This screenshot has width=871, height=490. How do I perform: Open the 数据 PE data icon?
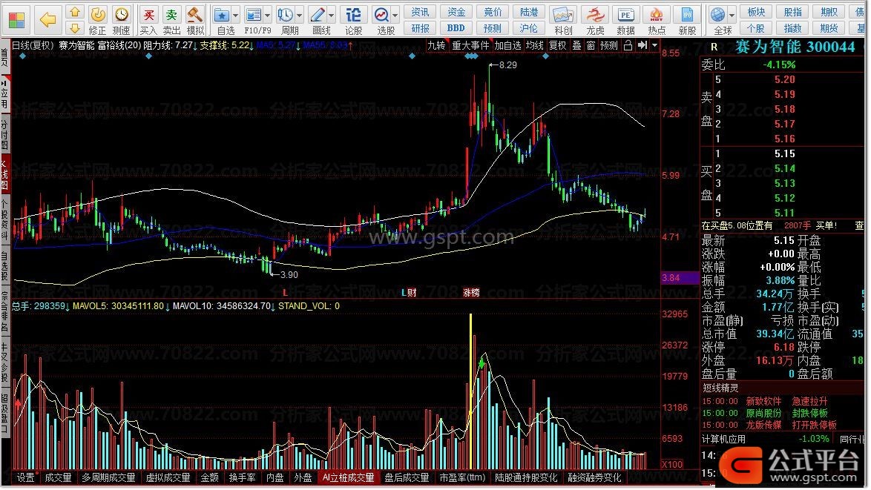[625, 21]
